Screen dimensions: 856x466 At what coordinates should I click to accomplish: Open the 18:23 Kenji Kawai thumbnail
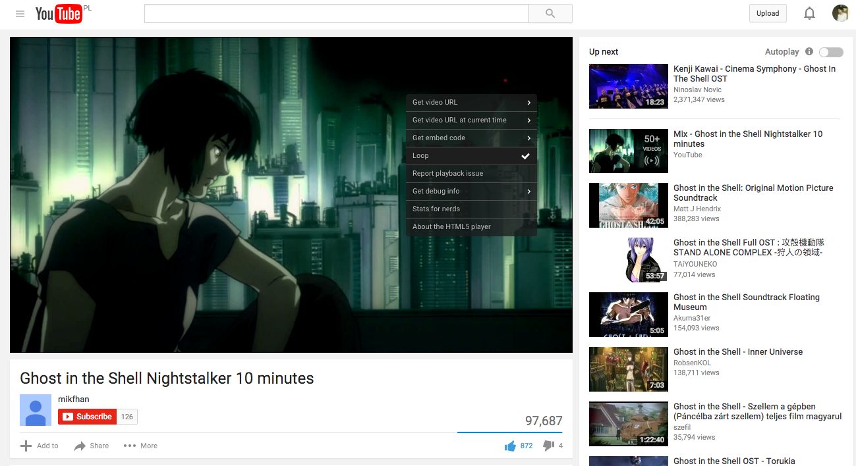click(629, 86)
